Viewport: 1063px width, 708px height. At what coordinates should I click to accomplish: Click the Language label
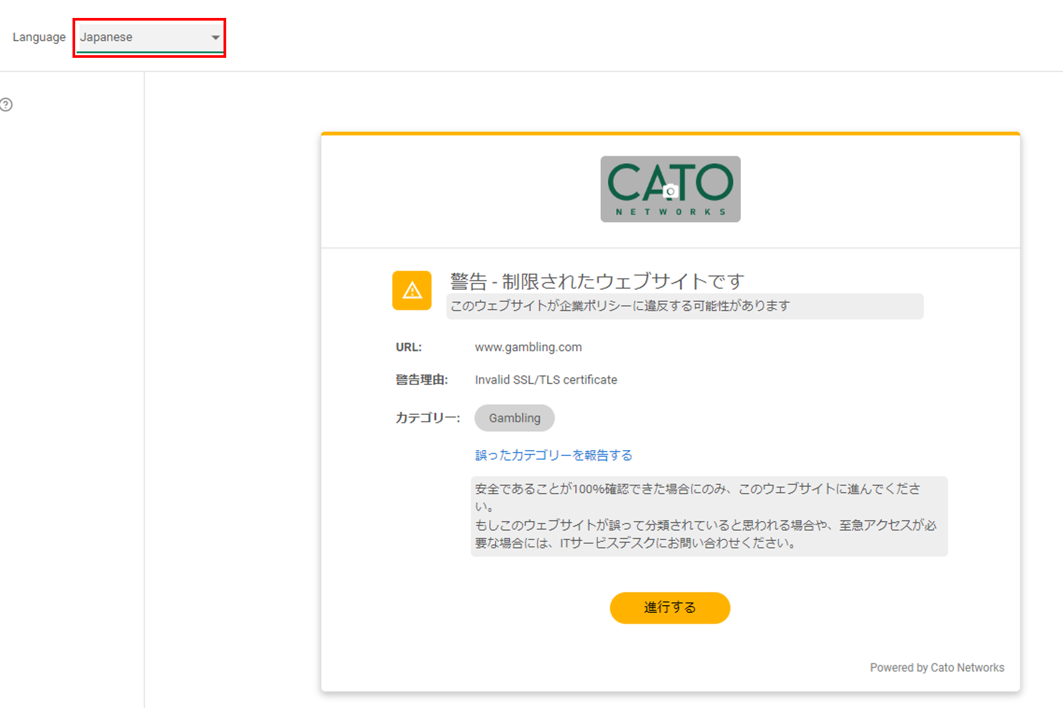(39, 37)
